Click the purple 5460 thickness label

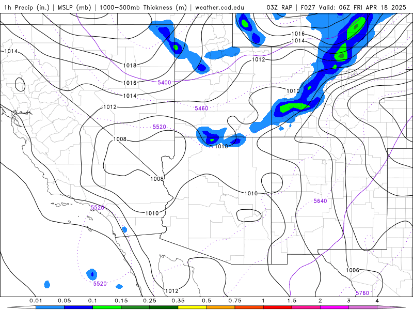click(201, 109)
